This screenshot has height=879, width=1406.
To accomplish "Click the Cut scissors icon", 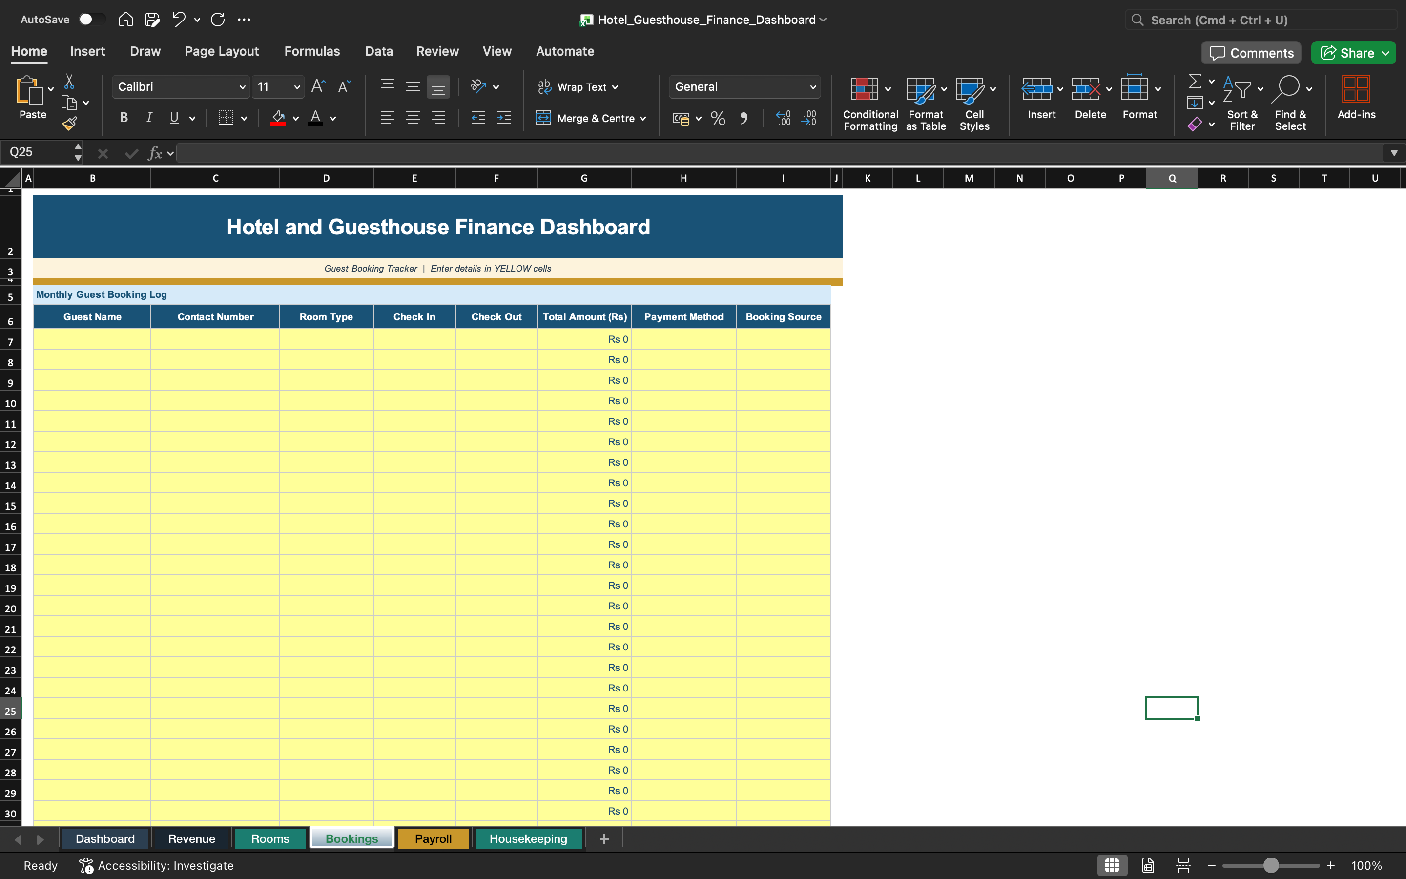I will pos(69,82).
